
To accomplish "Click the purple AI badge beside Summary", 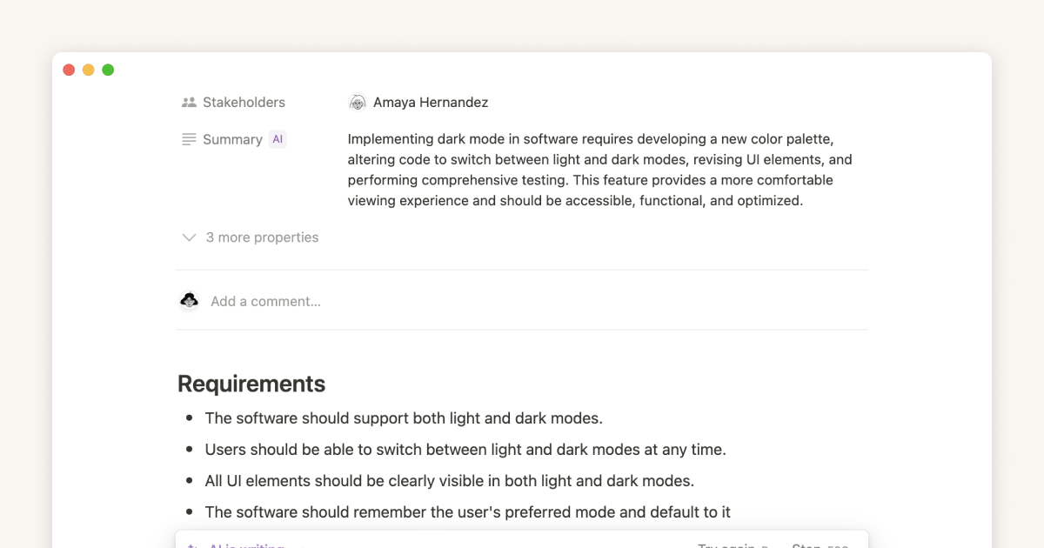I will click(x=278, y=139).
